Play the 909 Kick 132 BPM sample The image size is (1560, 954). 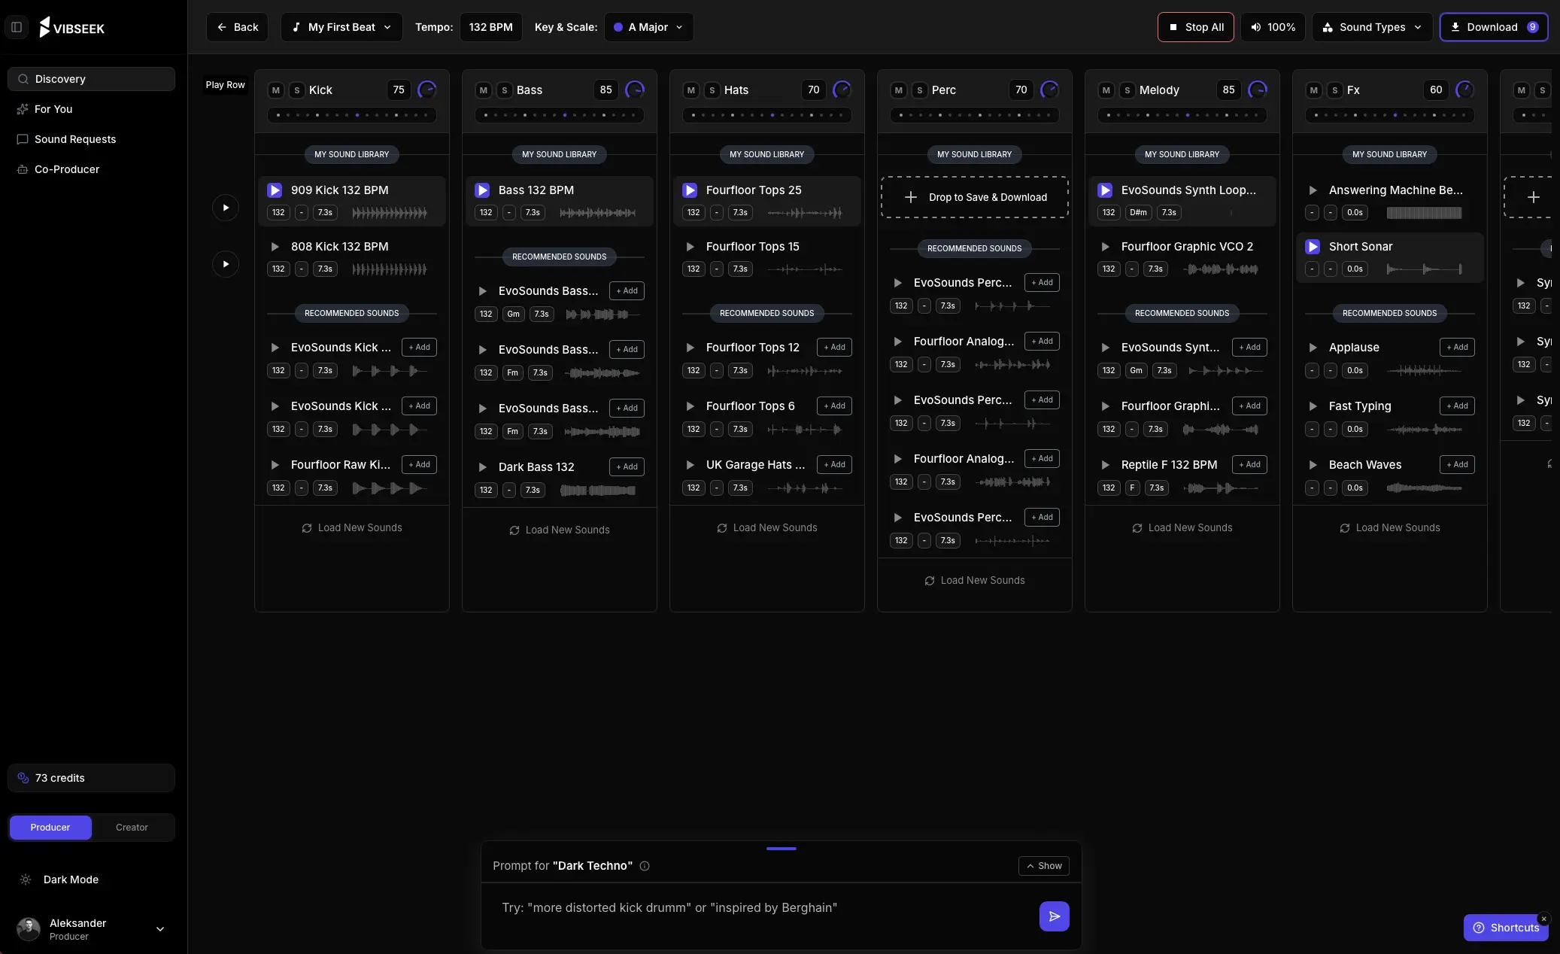pos(275,190)
